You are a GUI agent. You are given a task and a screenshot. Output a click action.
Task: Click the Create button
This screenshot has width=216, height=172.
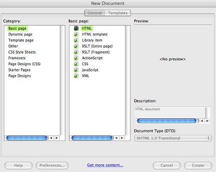point(198,166)
